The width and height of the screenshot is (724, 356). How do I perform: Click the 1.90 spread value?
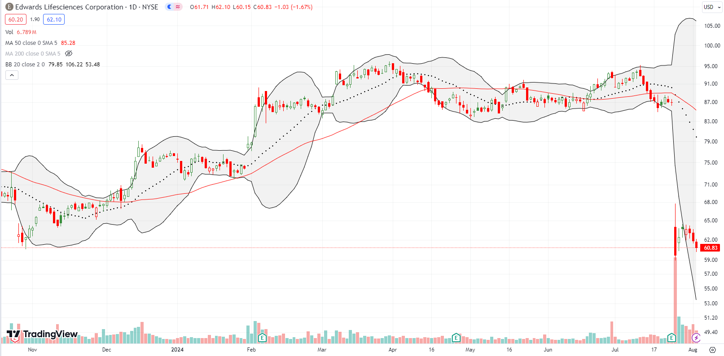point(35,19)
